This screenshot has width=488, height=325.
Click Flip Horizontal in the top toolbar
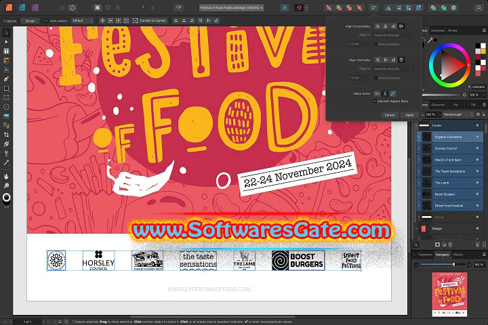(x=388, y=7)
